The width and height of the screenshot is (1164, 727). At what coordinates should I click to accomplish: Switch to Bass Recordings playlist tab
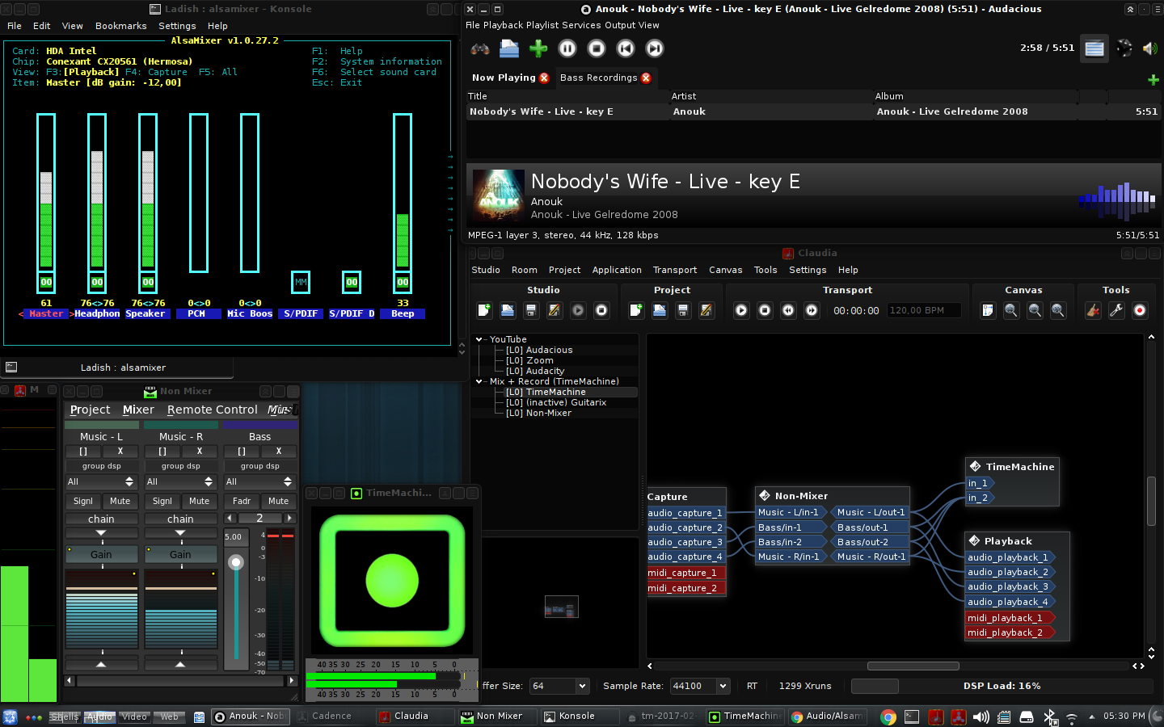point(598,78)
